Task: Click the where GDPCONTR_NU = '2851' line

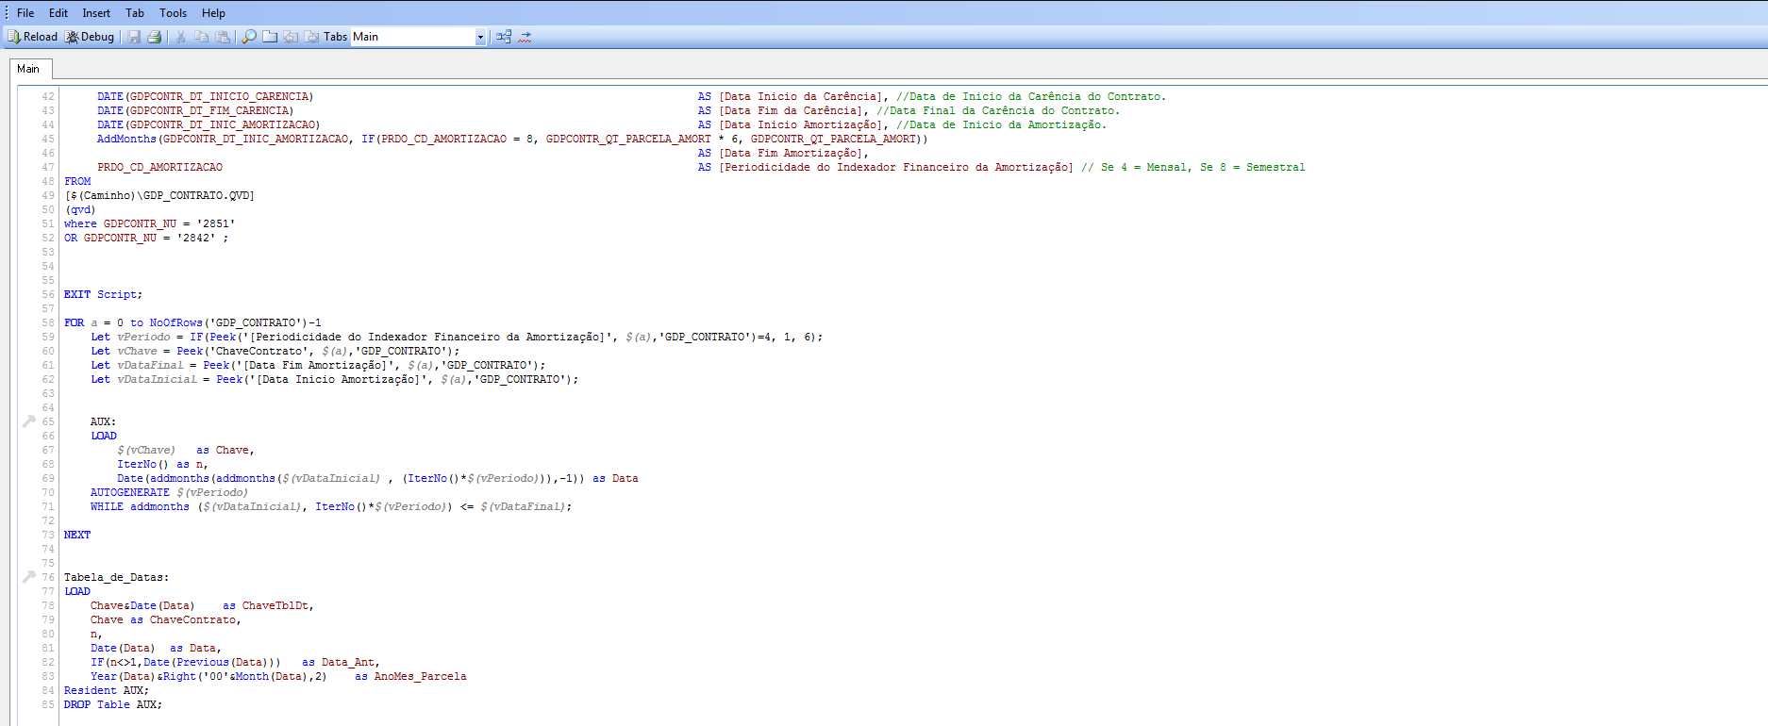Action: click(x=149, y=223)
